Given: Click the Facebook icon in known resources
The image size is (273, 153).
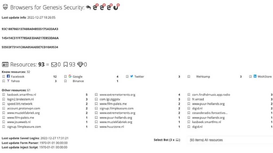Looking at the screenshot, I should [x=8, y=76].
